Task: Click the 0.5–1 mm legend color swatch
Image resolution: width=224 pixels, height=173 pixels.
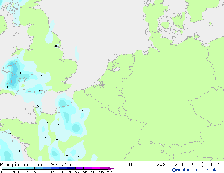Action: point(14,168)
